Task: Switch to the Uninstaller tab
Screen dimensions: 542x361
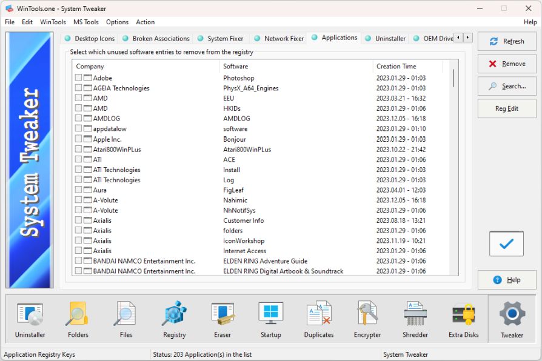Action: [386, 38]
